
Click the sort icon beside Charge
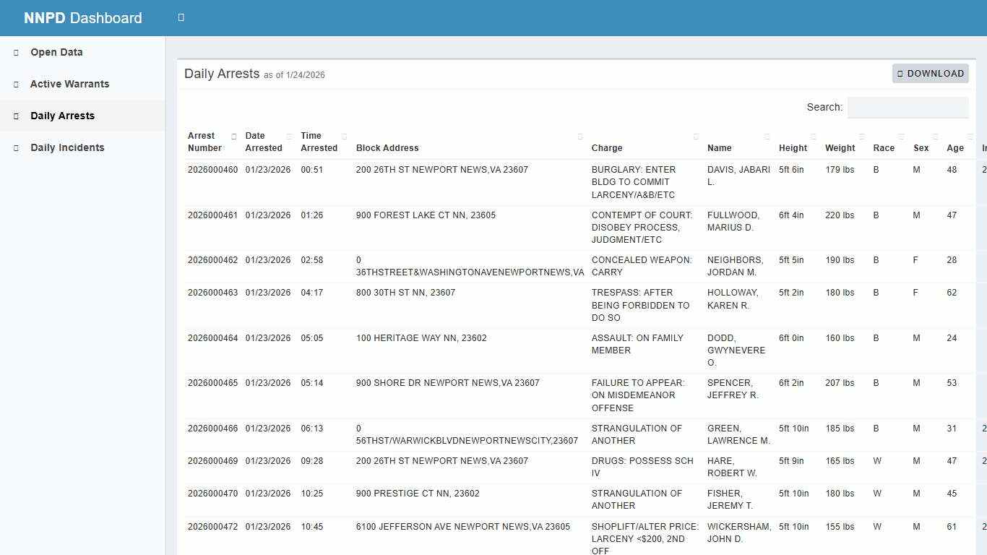(695, 136)
